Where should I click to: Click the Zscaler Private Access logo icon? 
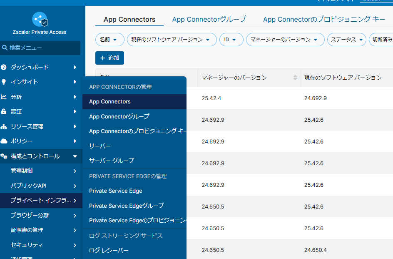pos(40,19)
